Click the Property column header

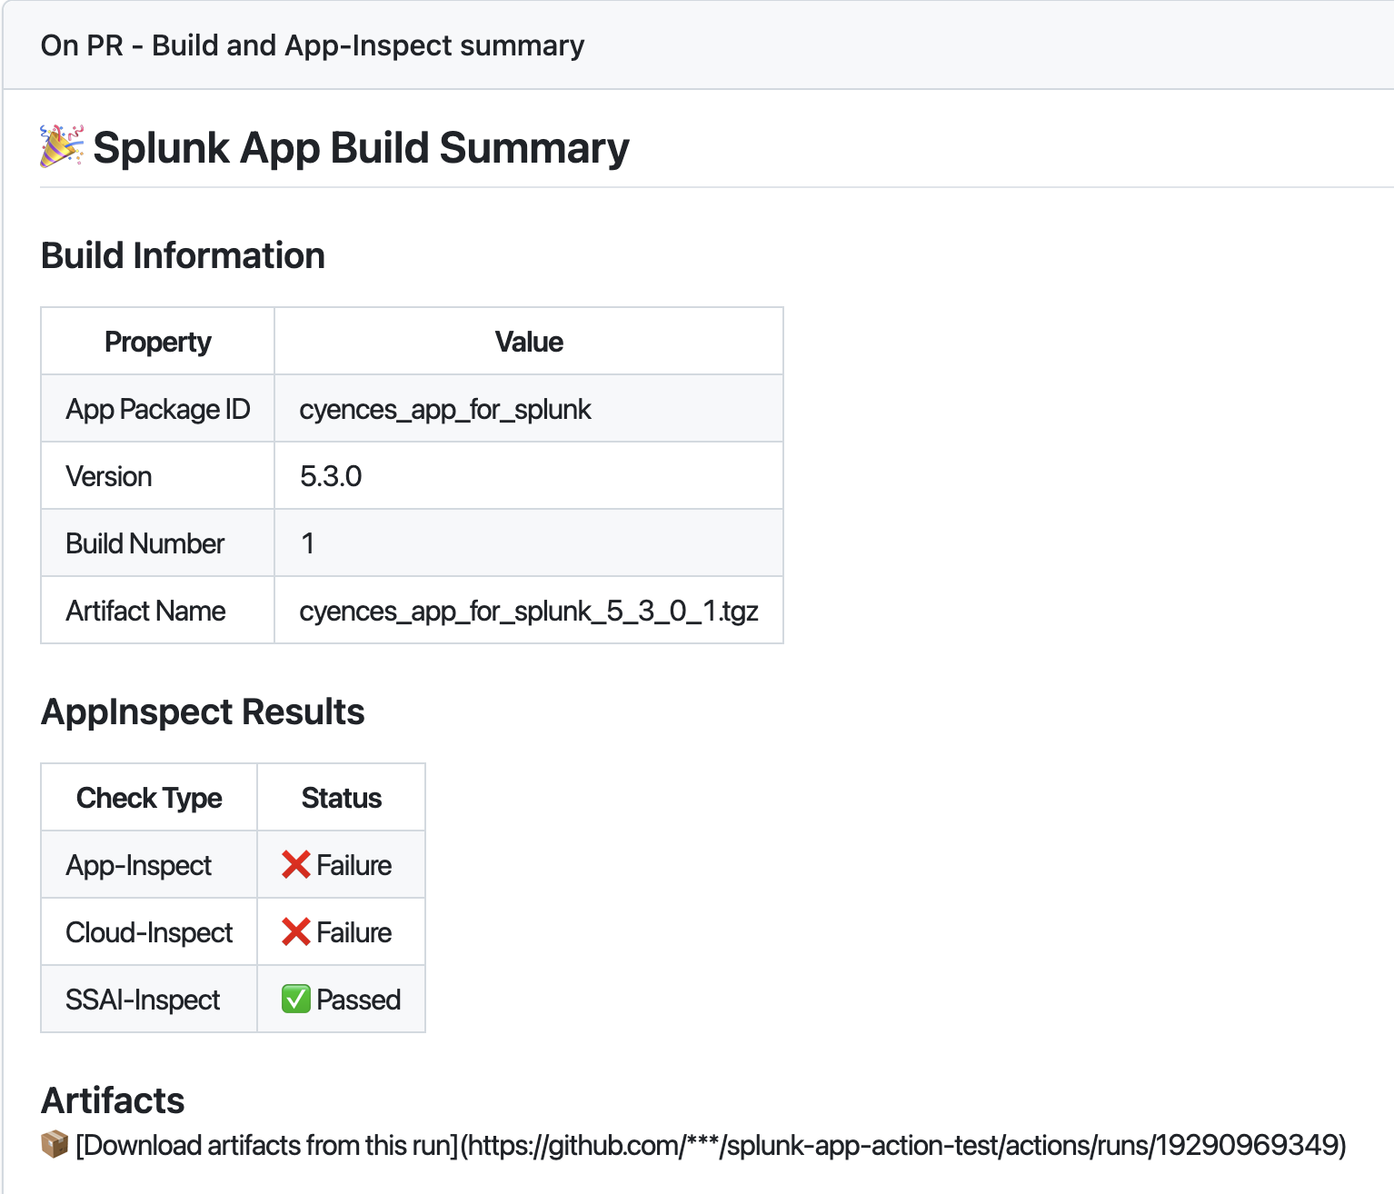coord(158,342)
